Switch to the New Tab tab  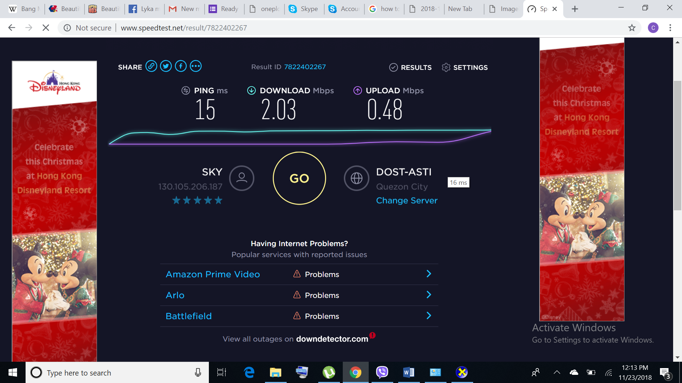click(x=464, y=9)
